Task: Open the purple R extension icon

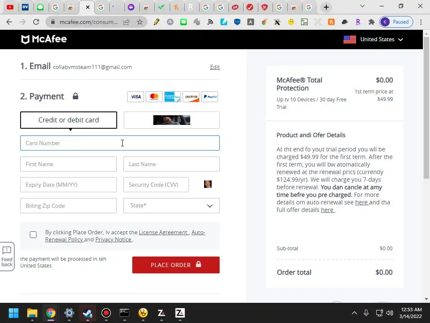Action: [x=358, y=22]
